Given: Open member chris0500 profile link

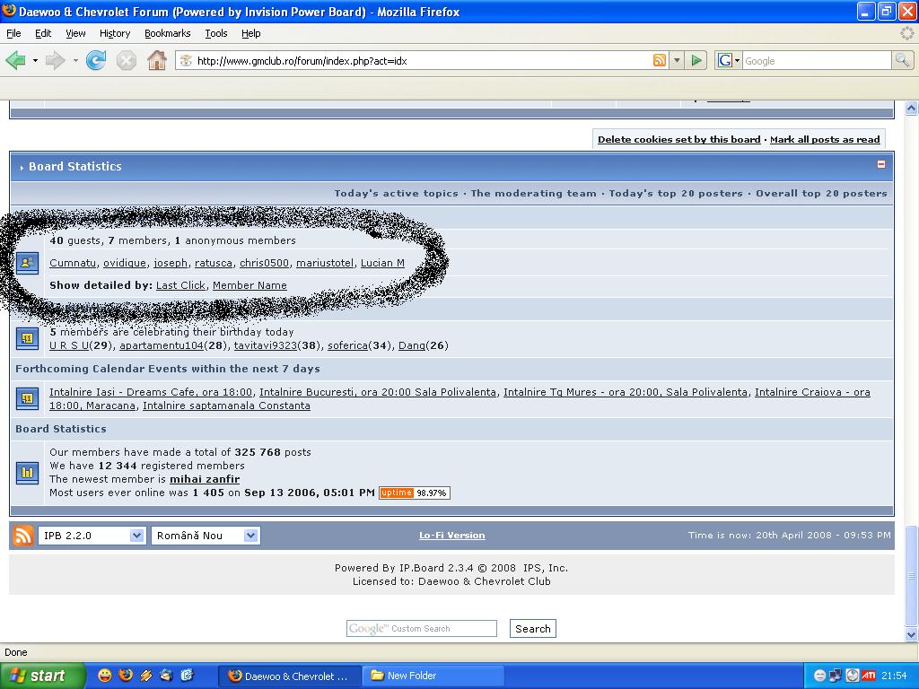Looking at the screenshot, I should coord(265,263).
